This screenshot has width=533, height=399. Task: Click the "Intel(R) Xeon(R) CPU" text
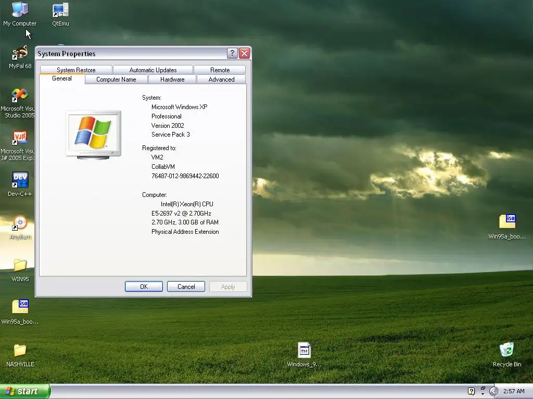pyautogui.click(x=187, y=204)
